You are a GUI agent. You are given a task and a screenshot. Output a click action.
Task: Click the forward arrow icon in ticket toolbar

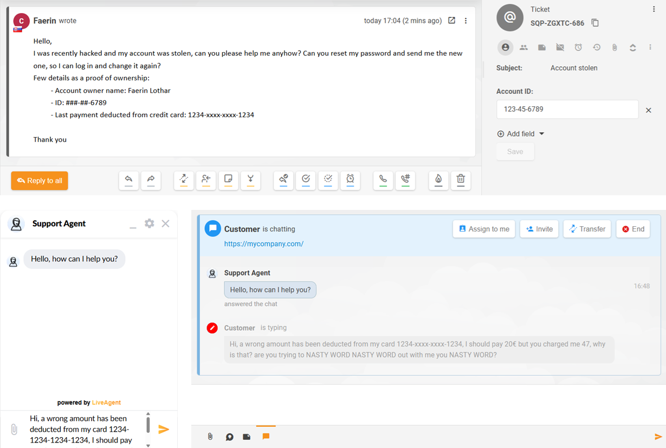coord(151,180)
